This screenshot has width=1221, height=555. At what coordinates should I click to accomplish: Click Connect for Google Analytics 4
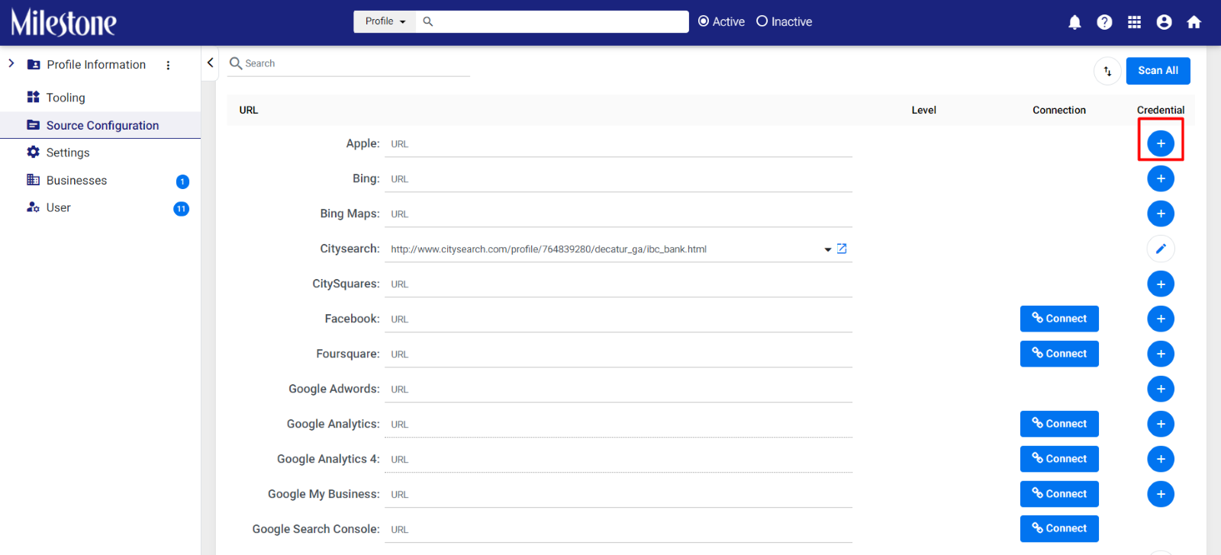1059,459
